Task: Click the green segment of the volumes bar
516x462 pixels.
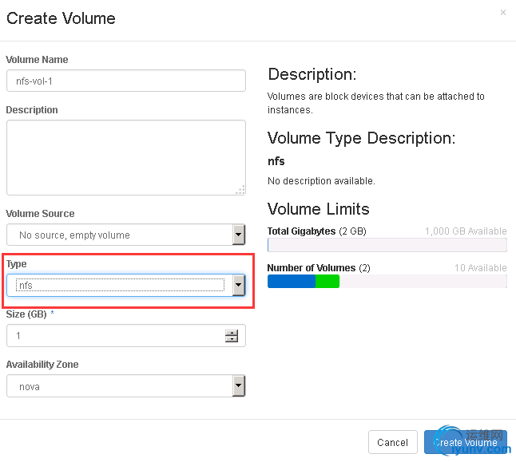Action: [x=327, y=281]
